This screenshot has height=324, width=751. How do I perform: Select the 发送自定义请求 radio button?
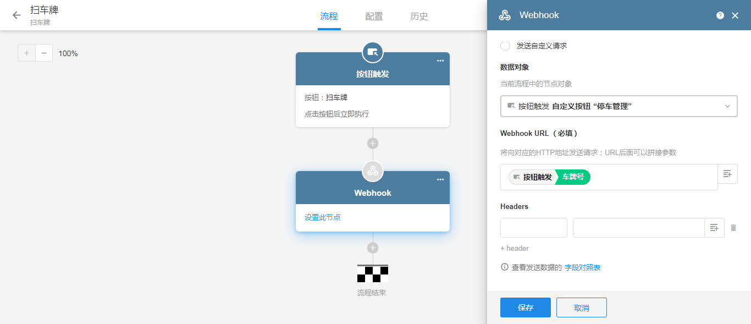[x=505, y=46]
